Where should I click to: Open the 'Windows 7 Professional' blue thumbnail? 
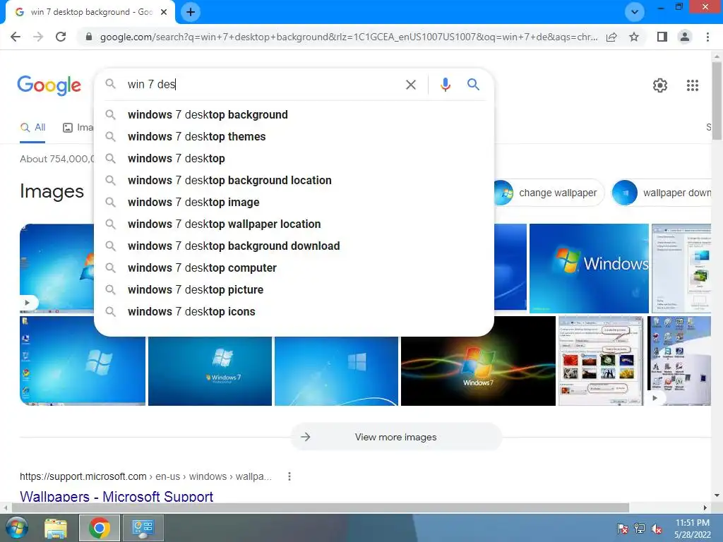pos(210,371)
